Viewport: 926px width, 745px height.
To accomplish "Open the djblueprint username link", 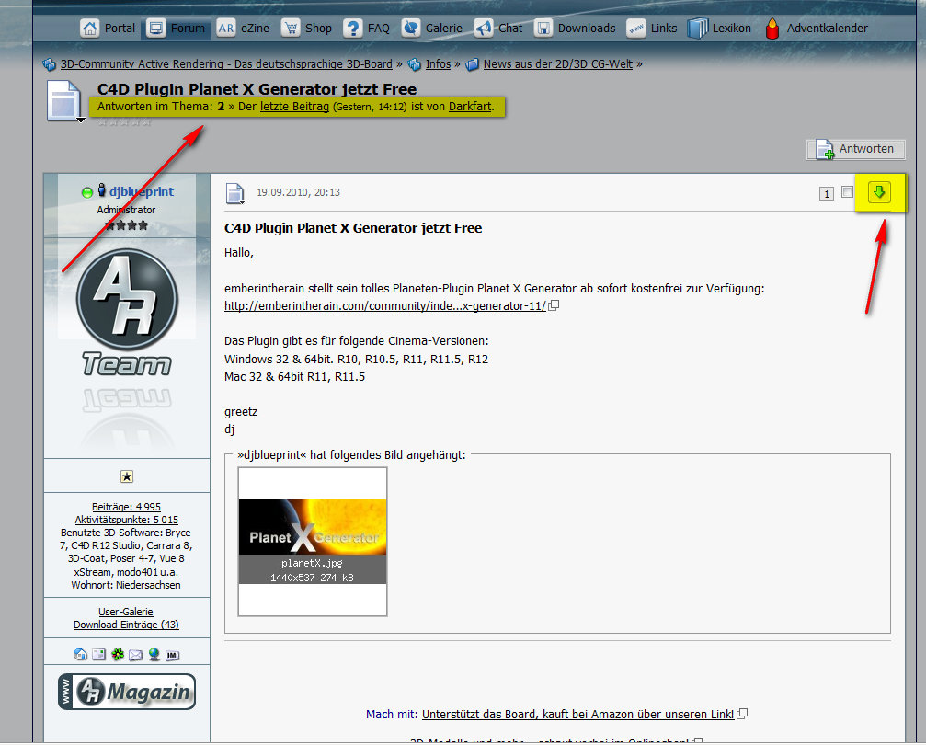I will (x=142, y=191).
